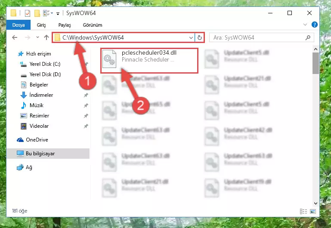Expand address bar history dropdown
This screenshot has height=228, width=331.
191,38
